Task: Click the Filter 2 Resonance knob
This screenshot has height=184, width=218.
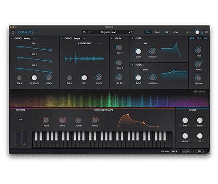Action: click(x=153, y=78)
